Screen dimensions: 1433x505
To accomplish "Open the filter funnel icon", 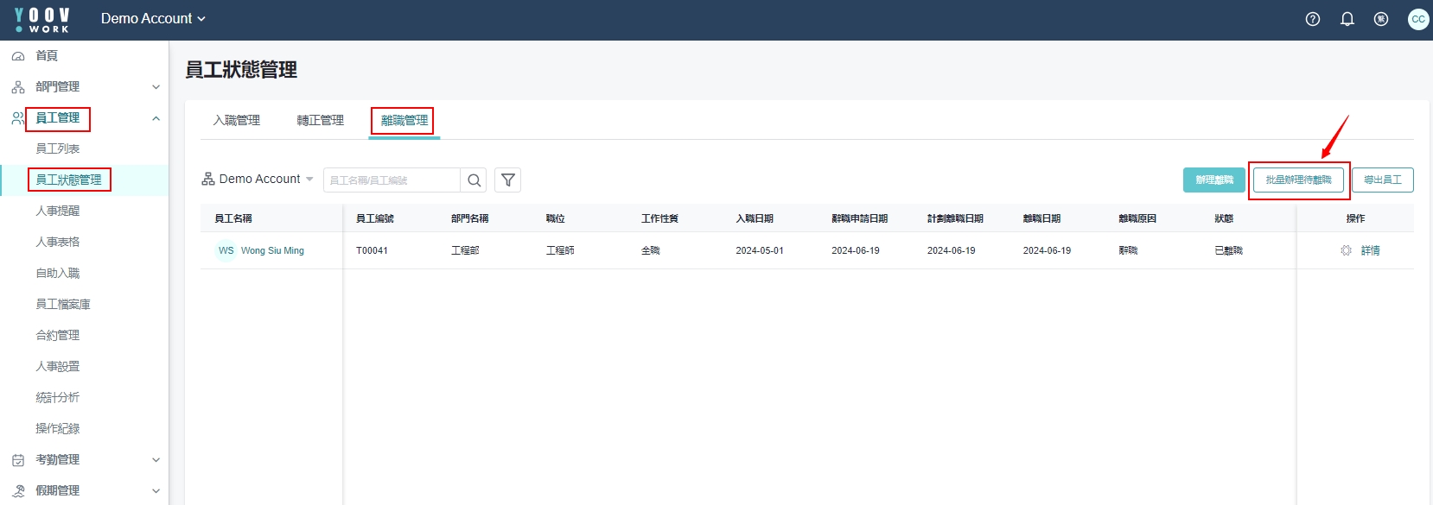I will click(x=508, y=180).
